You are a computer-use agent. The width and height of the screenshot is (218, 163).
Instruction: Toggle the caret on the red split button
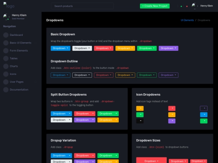pos(93,113)
